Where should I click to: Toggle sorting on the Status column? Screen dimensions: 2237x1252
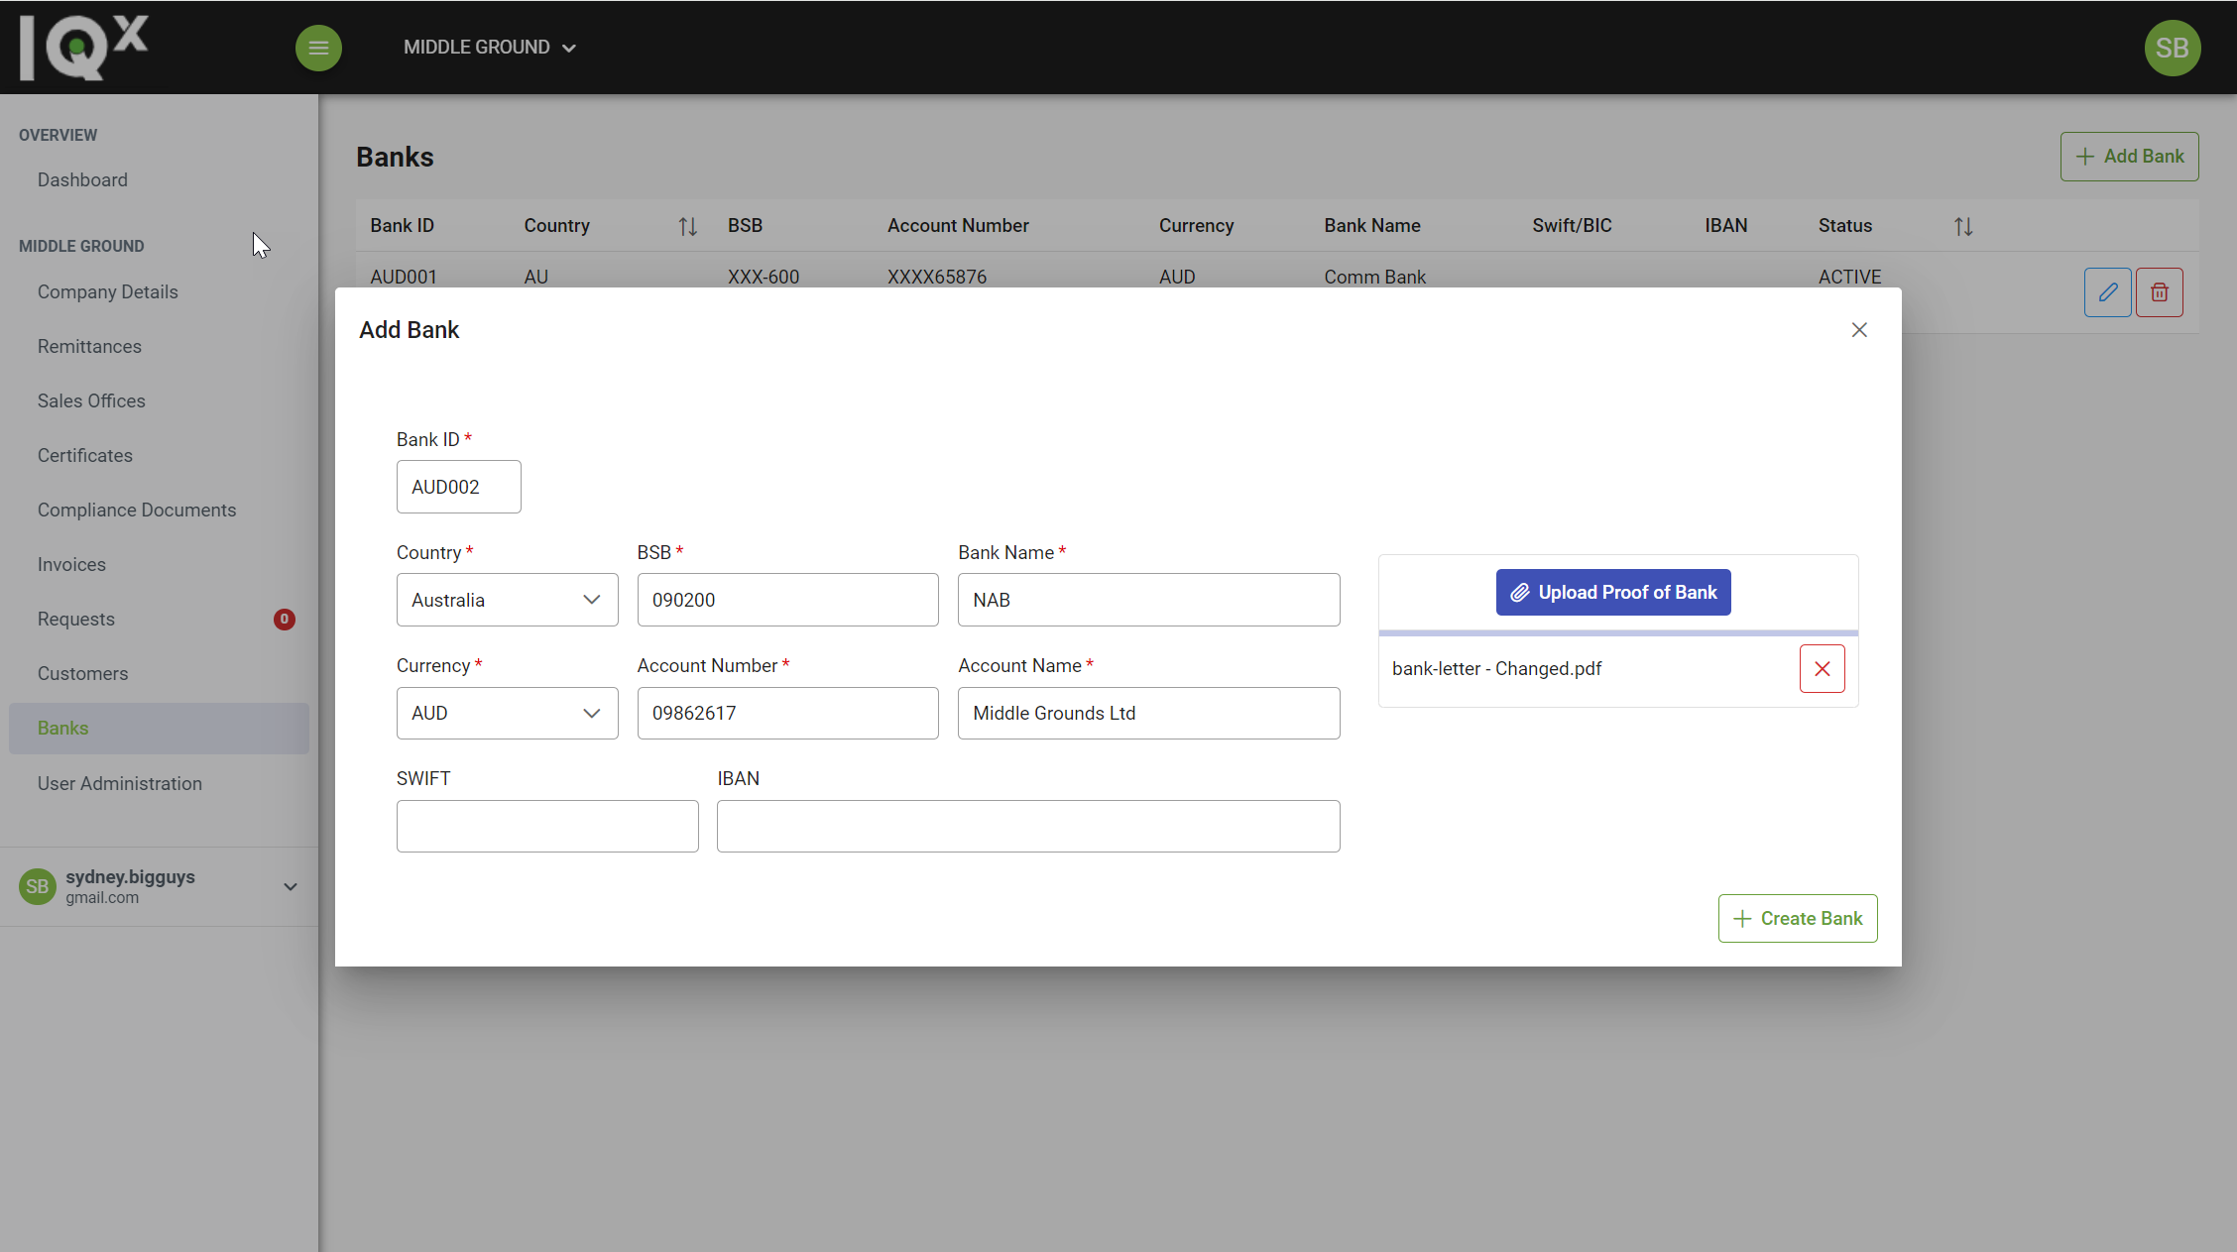[1963, 226]
